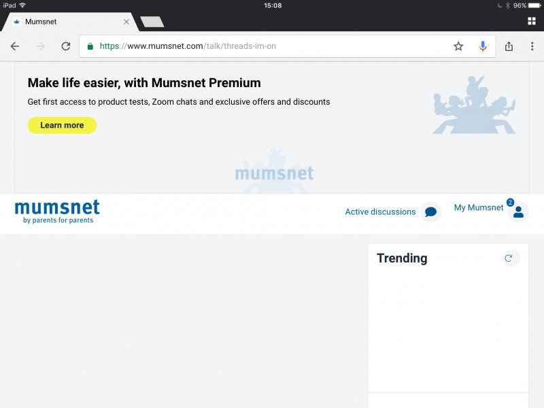544x408 pixels.
Task: Open the share sheet icon
Action: (x=509, y=46)
